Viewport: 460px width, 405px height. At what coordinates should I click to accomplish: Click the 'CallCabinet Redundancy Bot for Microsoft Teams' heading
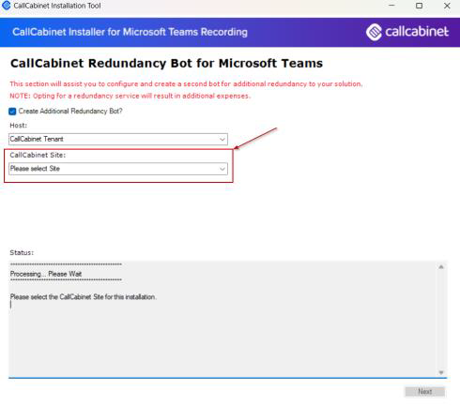coord(166,64)
